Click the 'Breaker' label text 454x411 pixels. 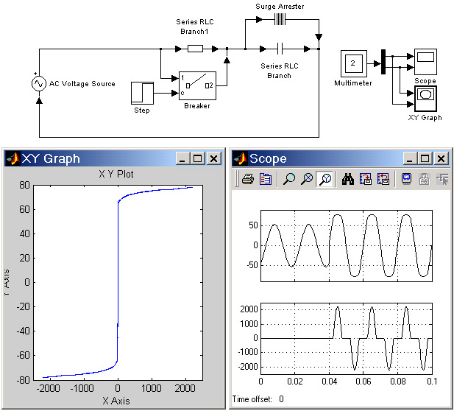coord(197,106)
